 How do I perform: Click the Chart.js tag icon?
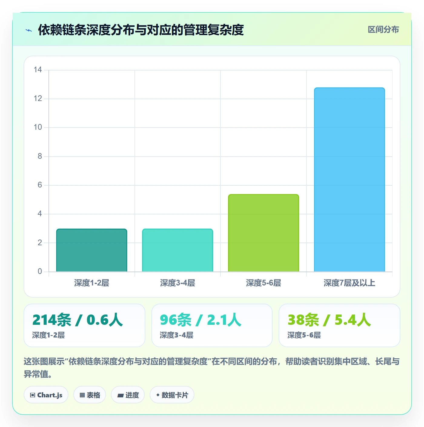pos(33,395)
